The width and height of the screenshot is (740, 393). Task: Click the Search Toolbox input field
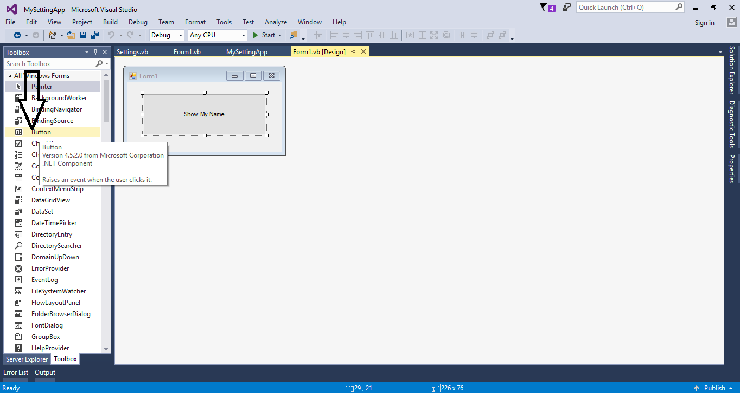click(x=49, y=64)
